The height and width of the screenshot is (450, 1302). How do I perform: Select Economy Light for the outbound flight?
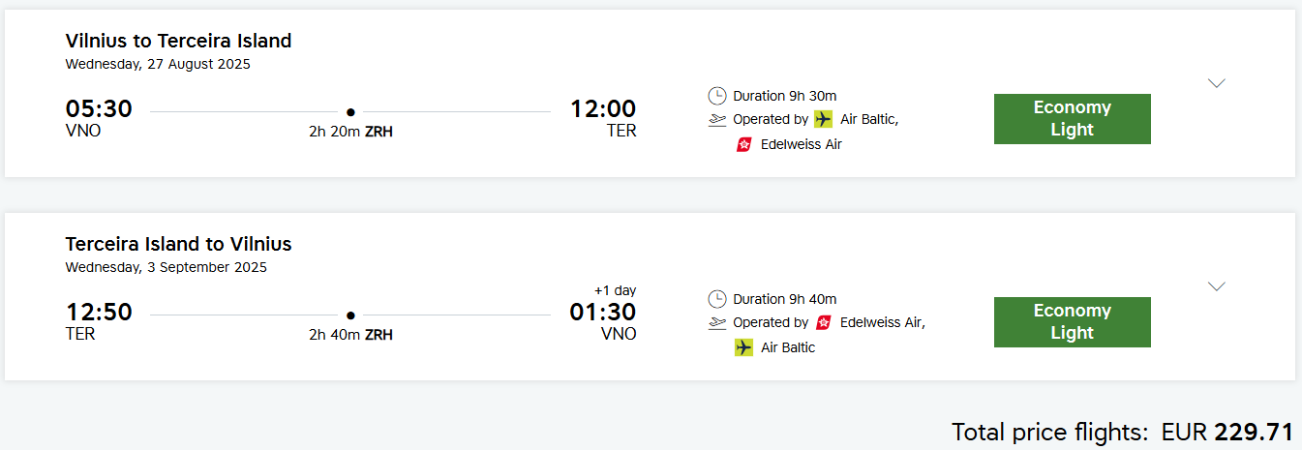pos(1073,119)
